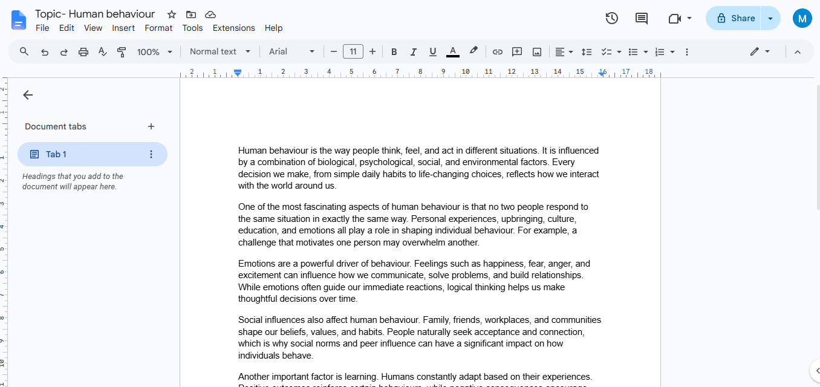The image size is (820, 387).
Task: Open Tab 1 options three-dot menu
Action: pos(151,154)
